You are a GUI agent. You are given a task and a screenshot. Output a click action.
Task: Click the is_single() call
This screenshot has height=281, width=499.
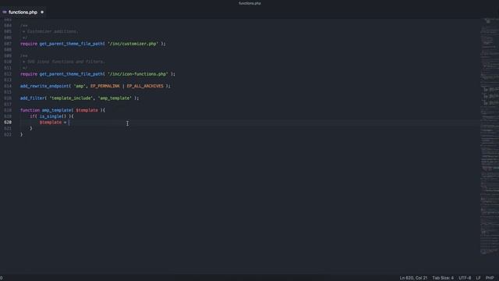pos(53,116)
